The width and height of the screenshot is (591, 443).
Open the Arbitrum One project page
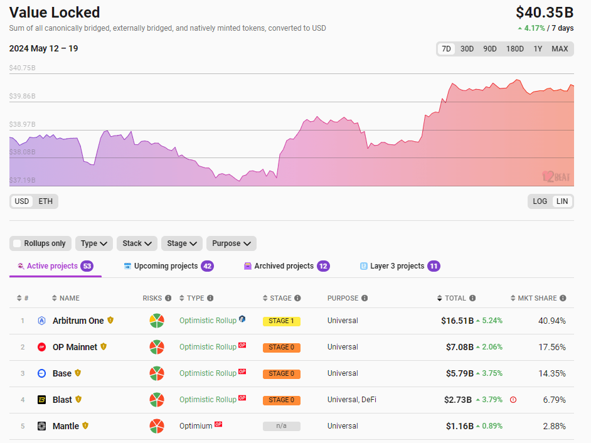pyautogui.click(x=77, y=321)
